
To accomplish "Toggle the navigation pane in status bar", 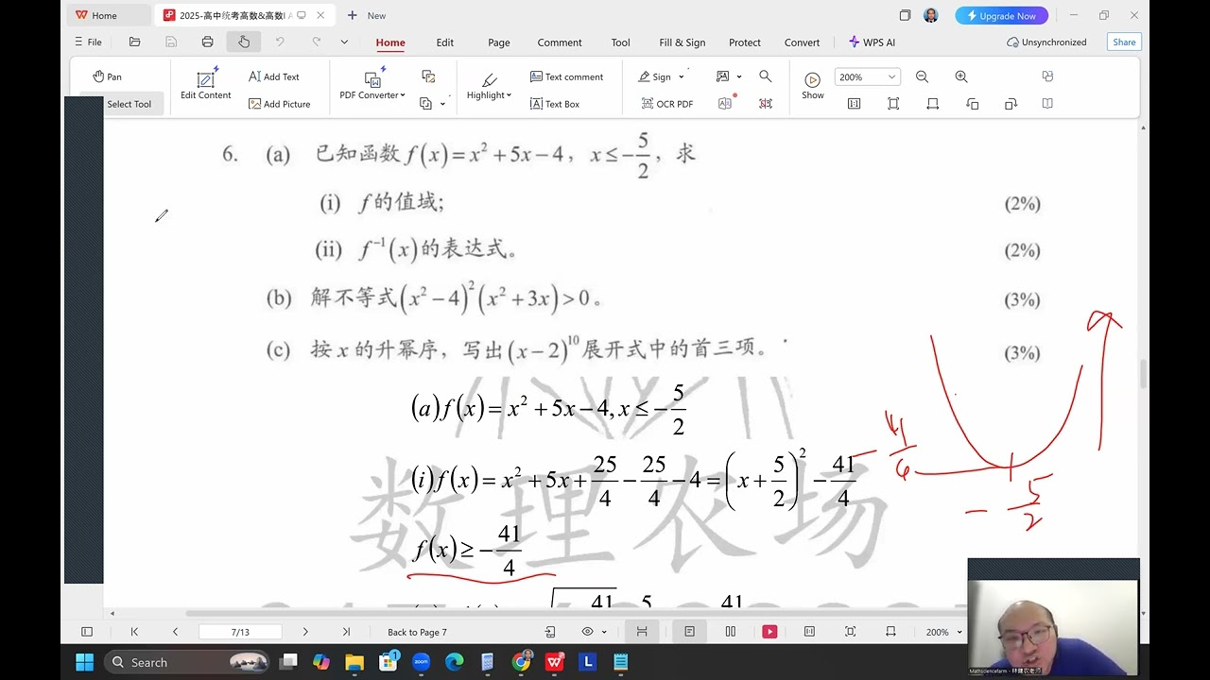I will point(87,632).
